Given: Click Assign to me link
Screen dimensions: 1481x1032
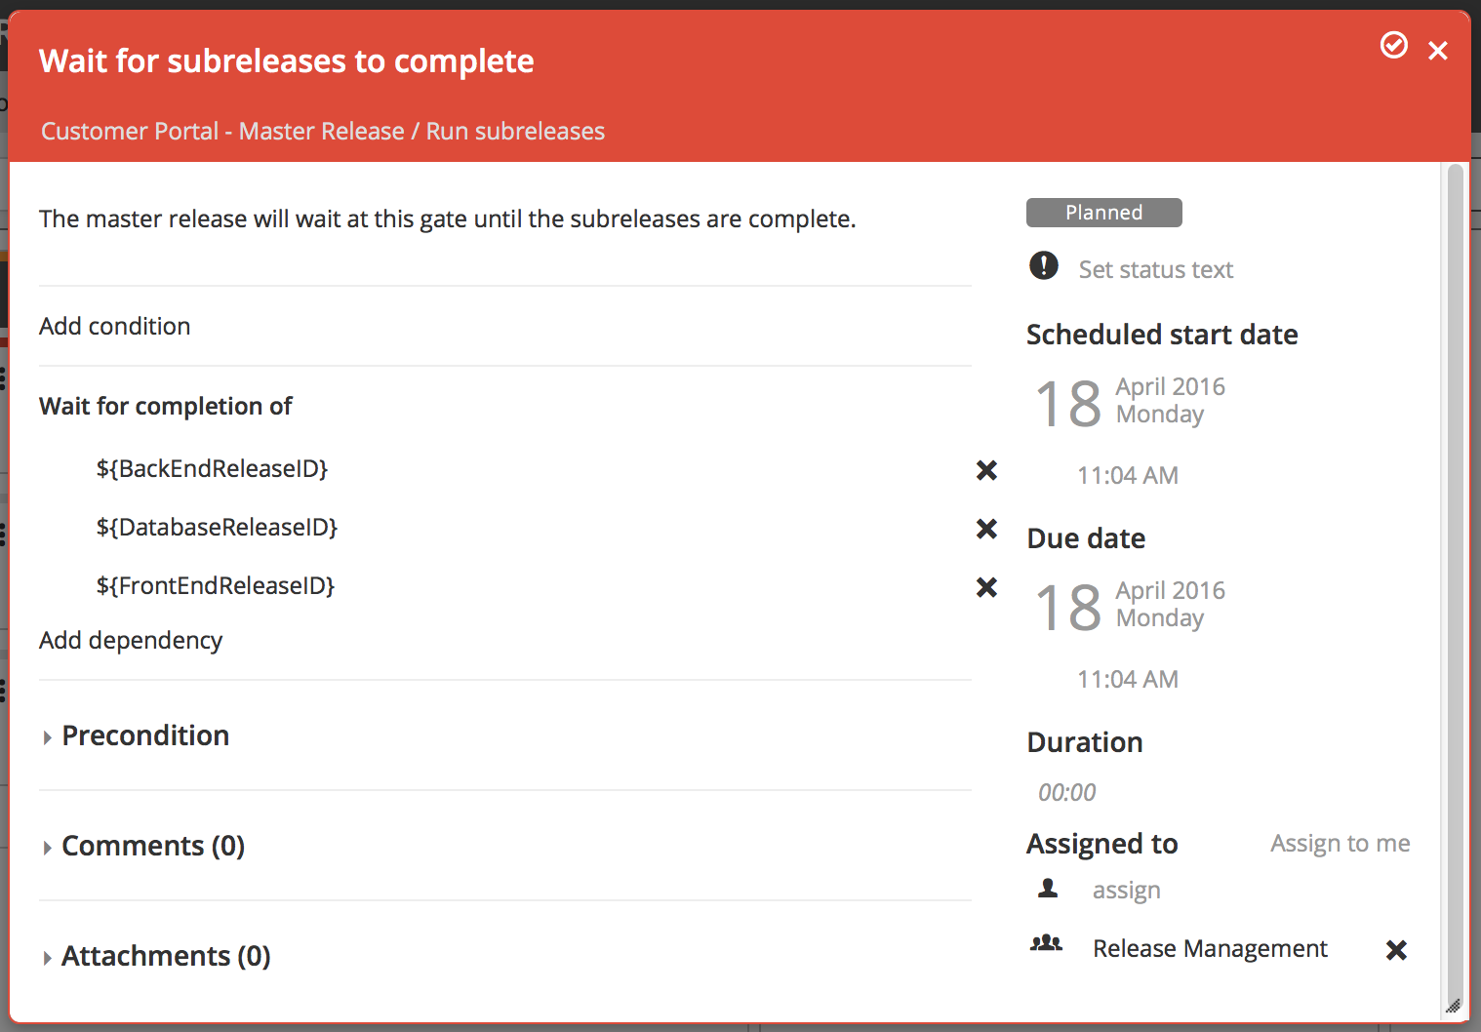Looking at the screenshot, I should point(1341,843).
